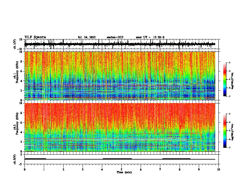Image resolution: width=246 pixels, height=190 pixels.
Task: Click the "8" kHz tick on ch.2 frequency axis
Action: coord(21,113)
